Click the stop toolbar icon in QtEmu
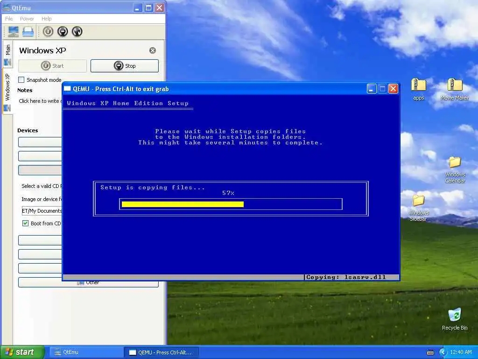 pos(63,31)
